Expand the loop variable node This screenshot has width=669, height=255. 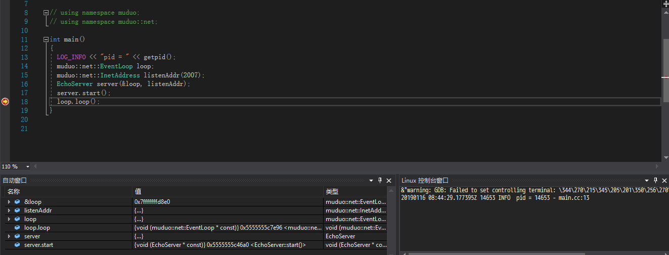click(x=9, y=219)
